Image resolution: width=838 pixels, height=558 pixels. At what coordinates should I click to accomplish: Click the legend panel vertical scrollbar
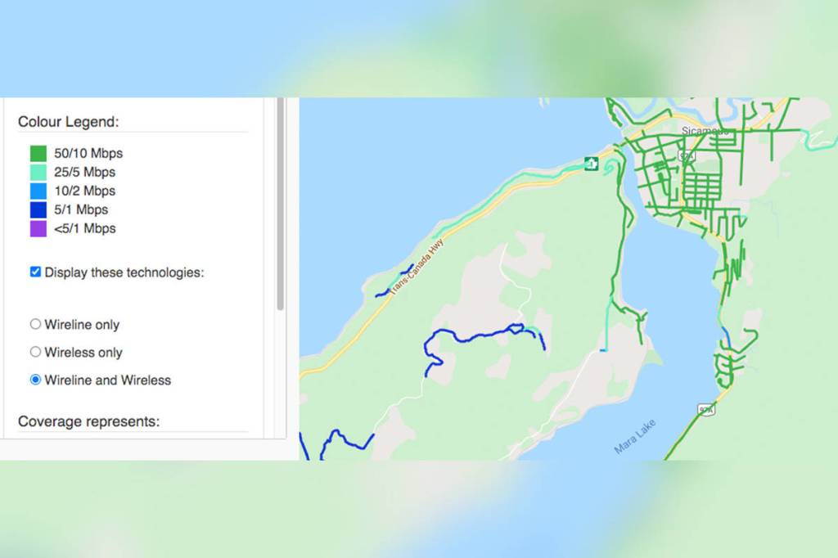click(281, 205)
